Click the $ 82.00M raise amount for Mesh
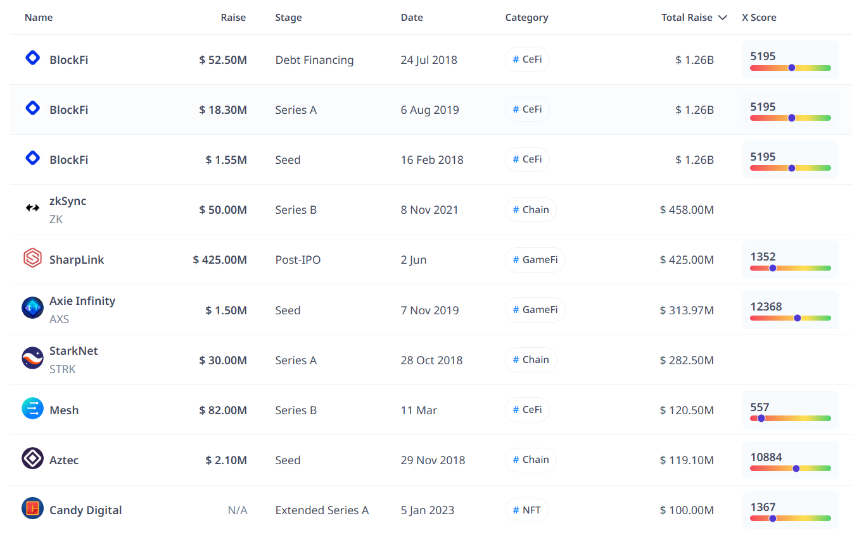 point(223,410)
